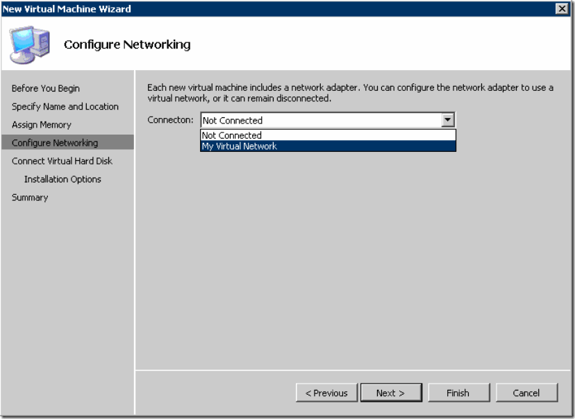Select the Configure Networking step

point(67,142)
